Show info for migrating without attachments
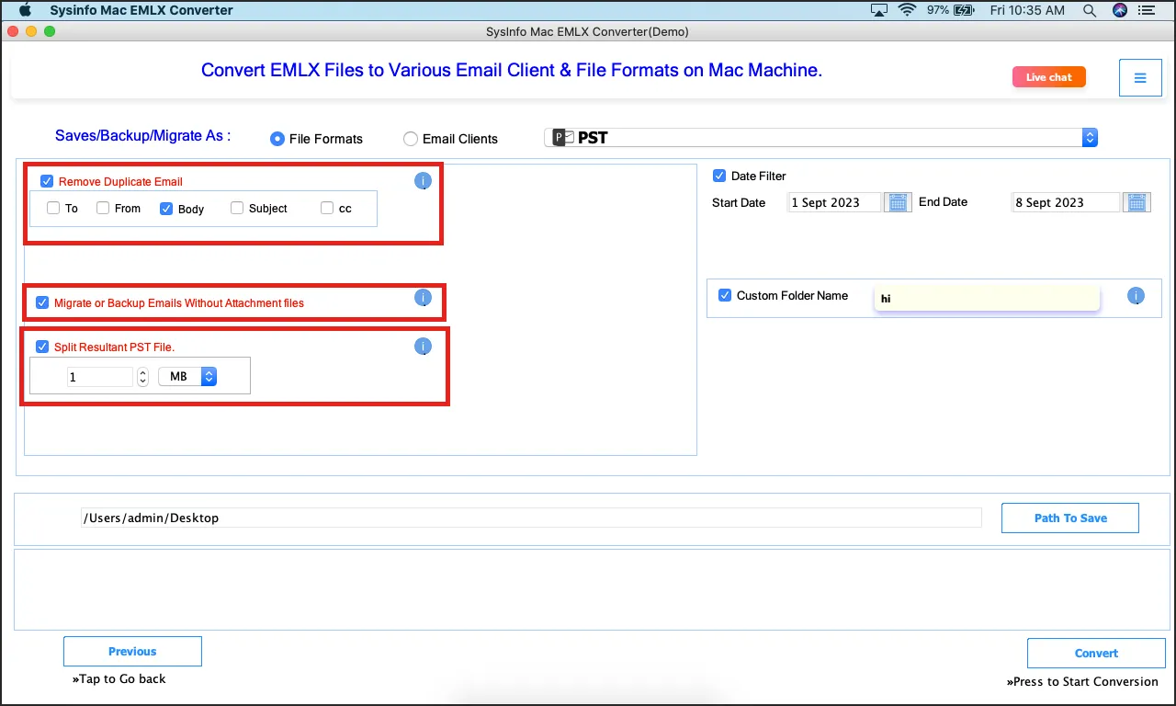The width and height of the screenshot is (1176, 706). click(x=423, y=297)
